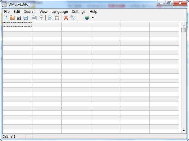Expand the dropdown arrow beside the globe
The image size is (189, 141).
[x=92, y=18]
